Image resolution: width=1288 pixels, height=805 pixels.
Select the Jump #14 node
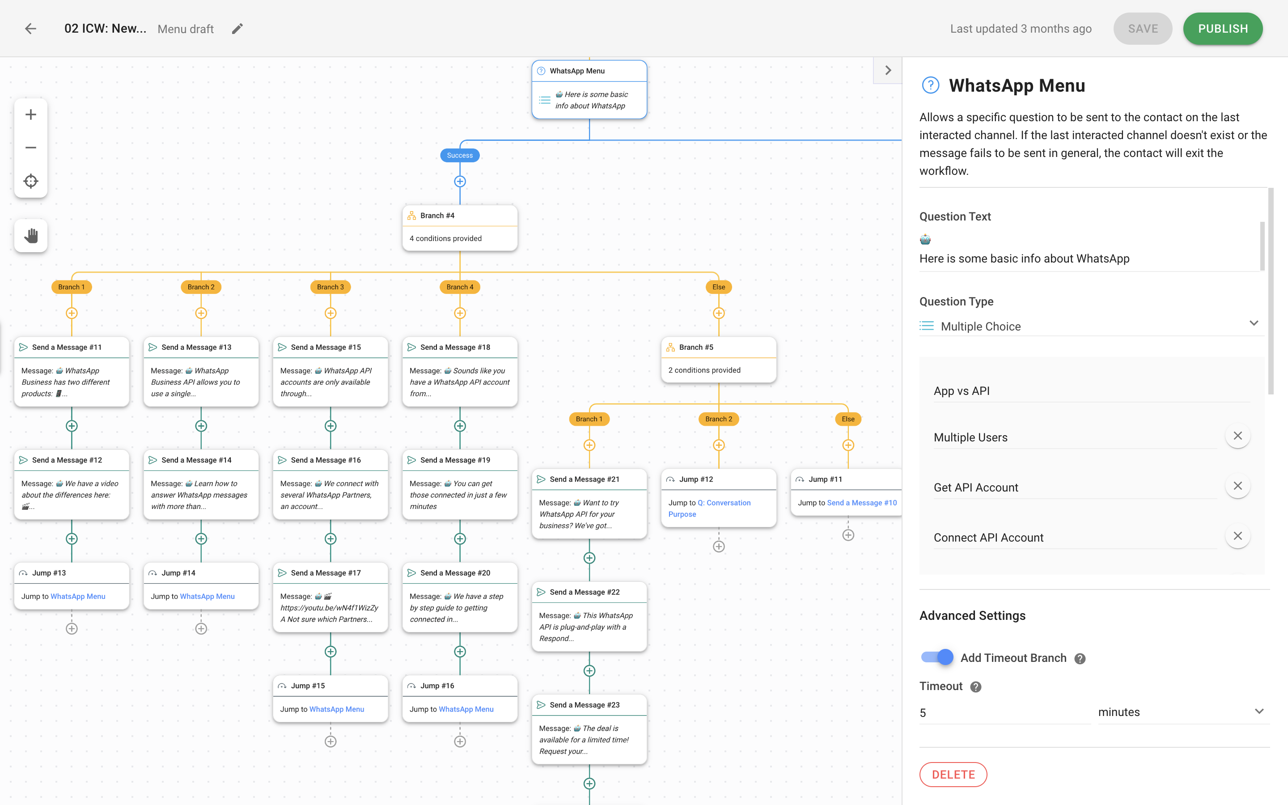201,586
